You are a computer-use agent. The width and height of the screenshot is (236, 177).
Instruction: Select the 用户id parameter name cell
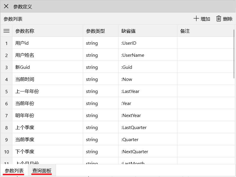click(47, 43)
